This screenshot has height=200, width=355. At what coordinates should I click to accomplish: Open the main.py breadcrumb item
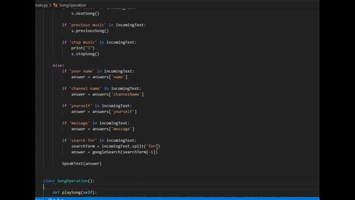click(42, 5)
